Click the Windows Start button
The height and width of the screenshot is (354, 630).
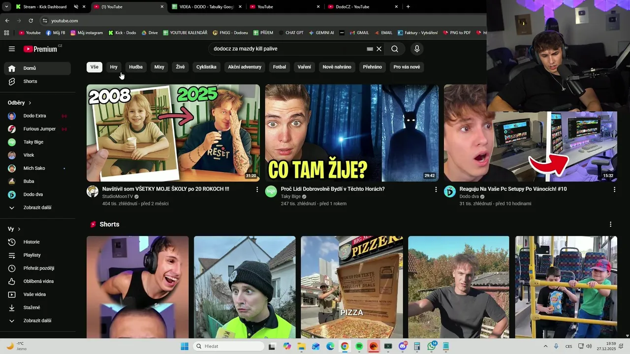pyautogui.click(x=185, y=346)
